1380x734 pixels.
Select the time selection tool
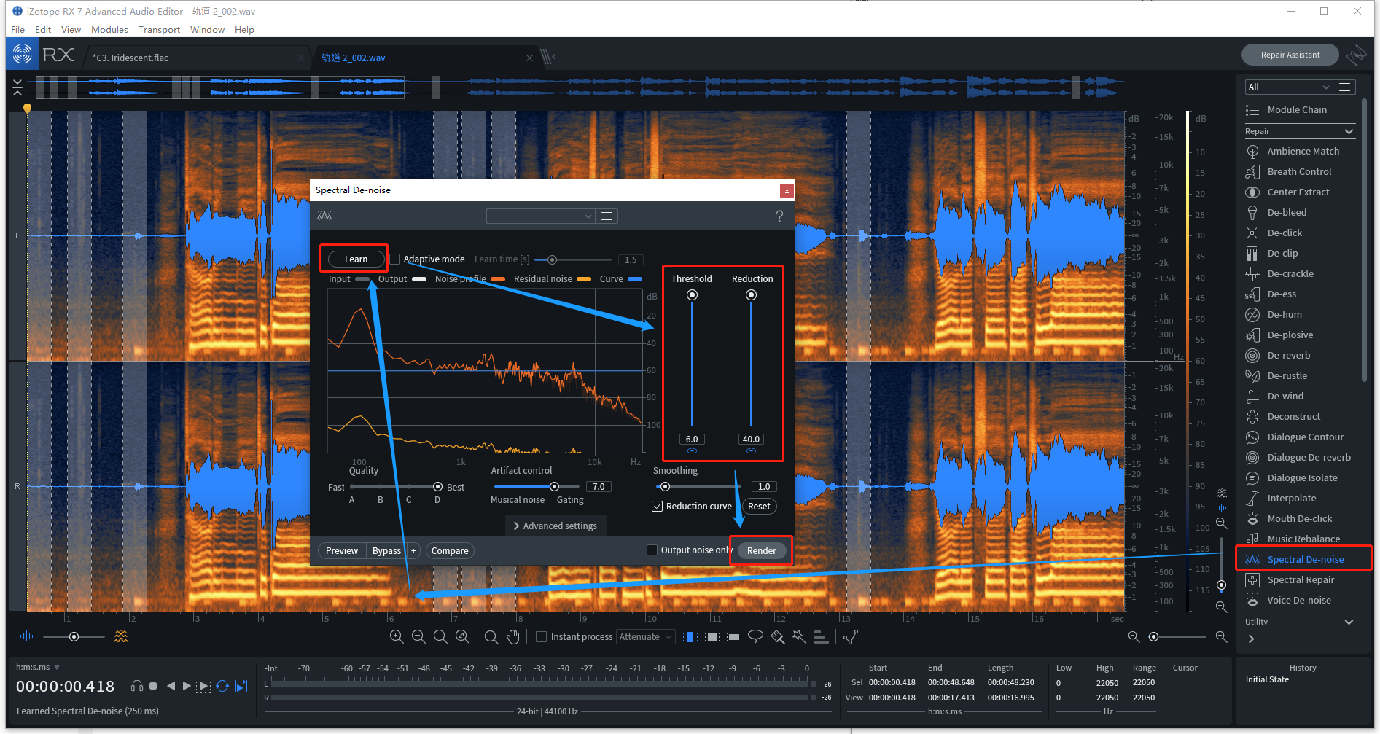click(690, 636)
